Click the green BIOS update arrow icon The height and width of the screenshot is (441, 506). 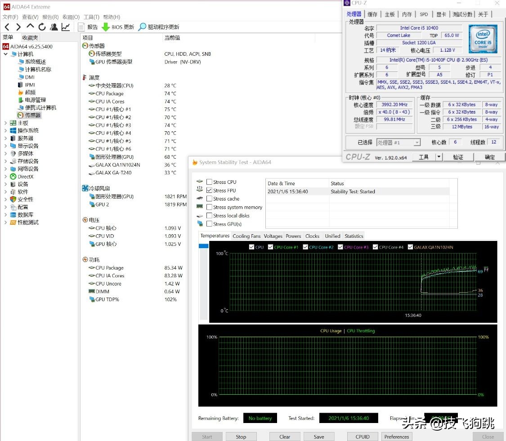pos(105,27)
